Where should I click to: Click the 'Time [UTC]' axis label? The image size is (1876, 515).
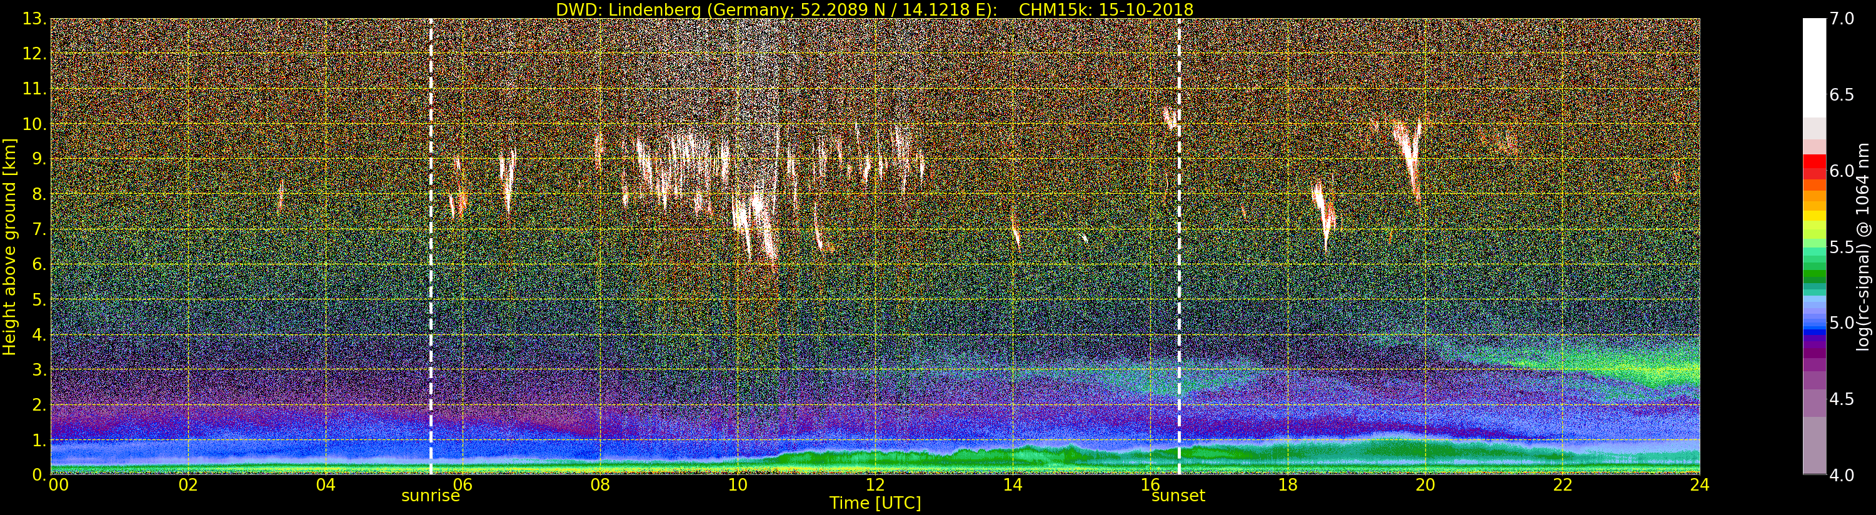click(x=875, y=503)
